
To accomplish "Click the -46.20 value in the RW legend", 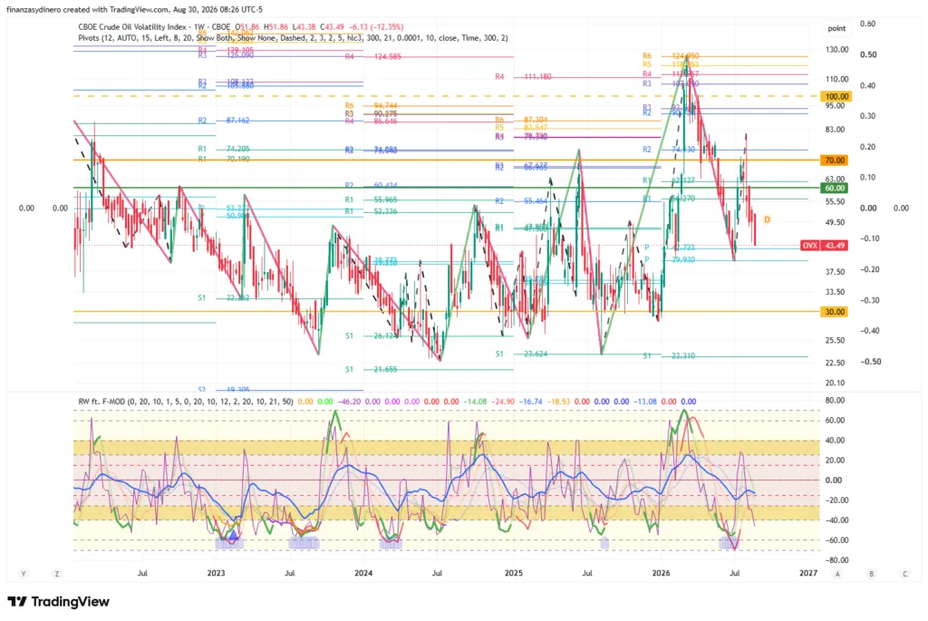I will (x=349, y=402).
